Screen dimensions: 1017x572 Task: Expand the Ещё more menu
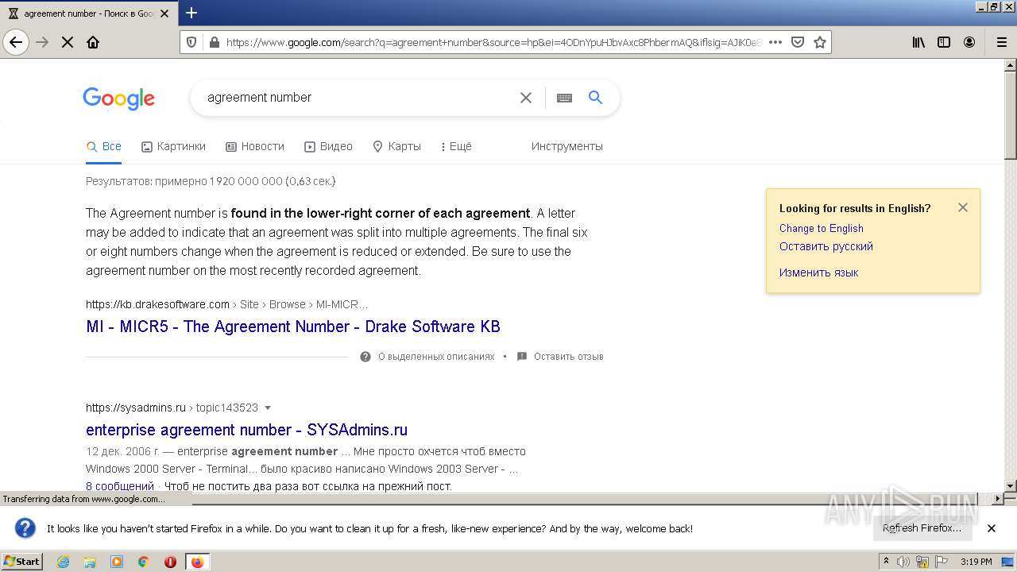(456, 146)
